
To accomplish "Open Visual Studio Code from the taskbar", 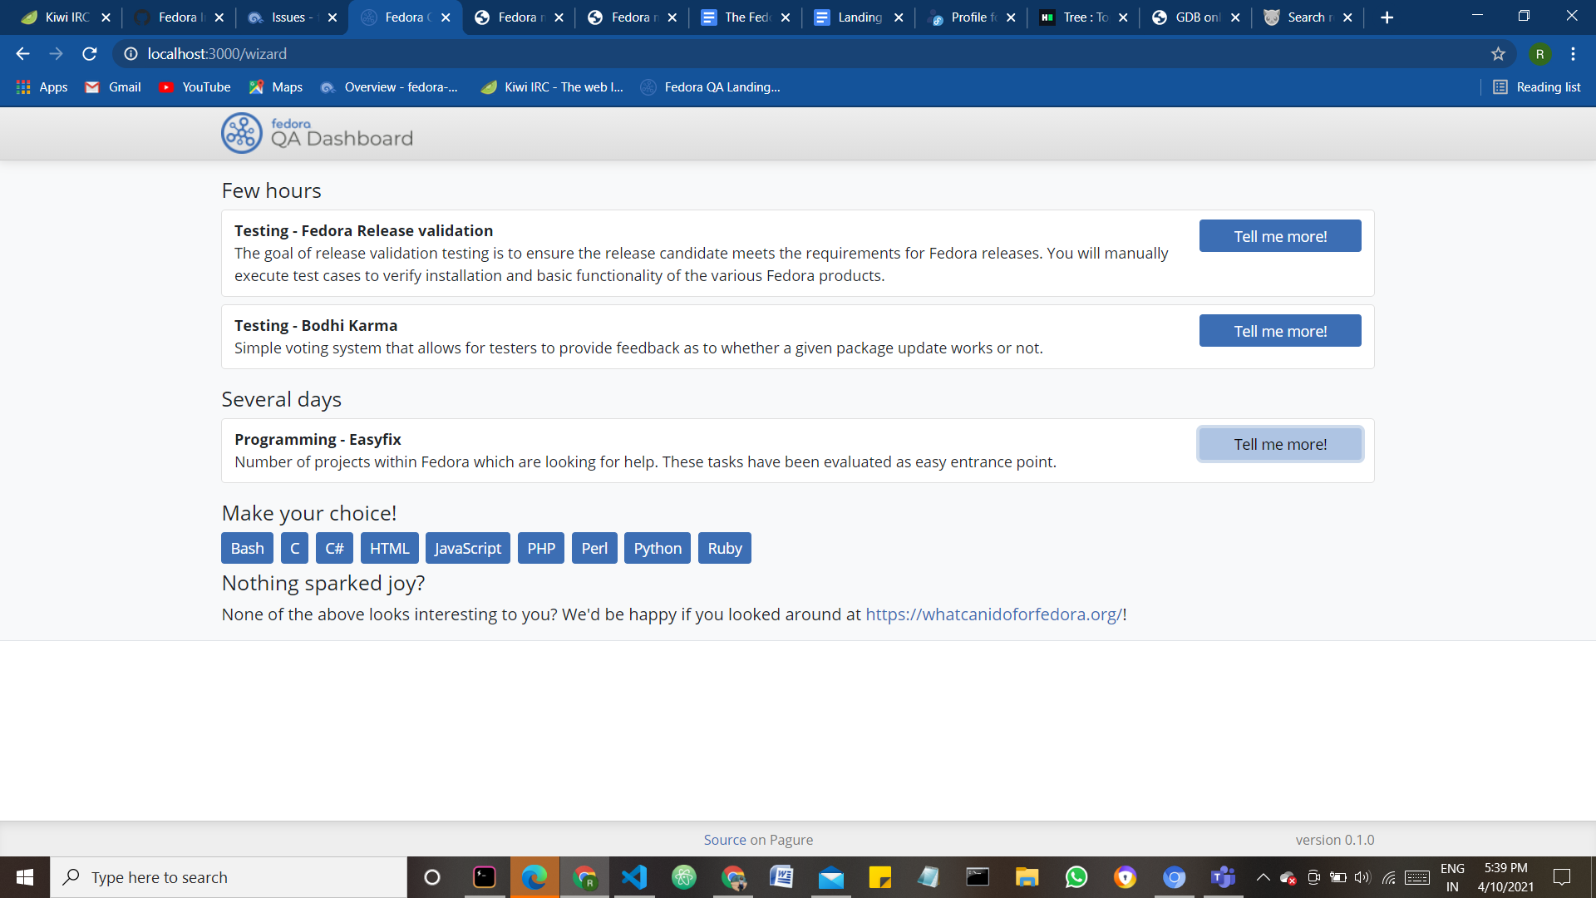I will click(634, 877).
